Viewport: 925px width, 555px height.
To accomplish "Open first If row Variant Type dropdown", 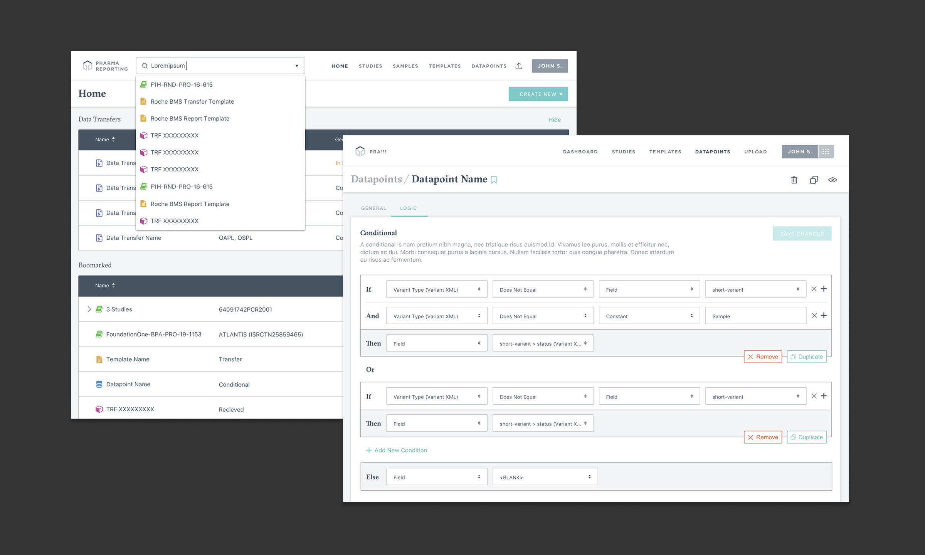I will 437,289.
